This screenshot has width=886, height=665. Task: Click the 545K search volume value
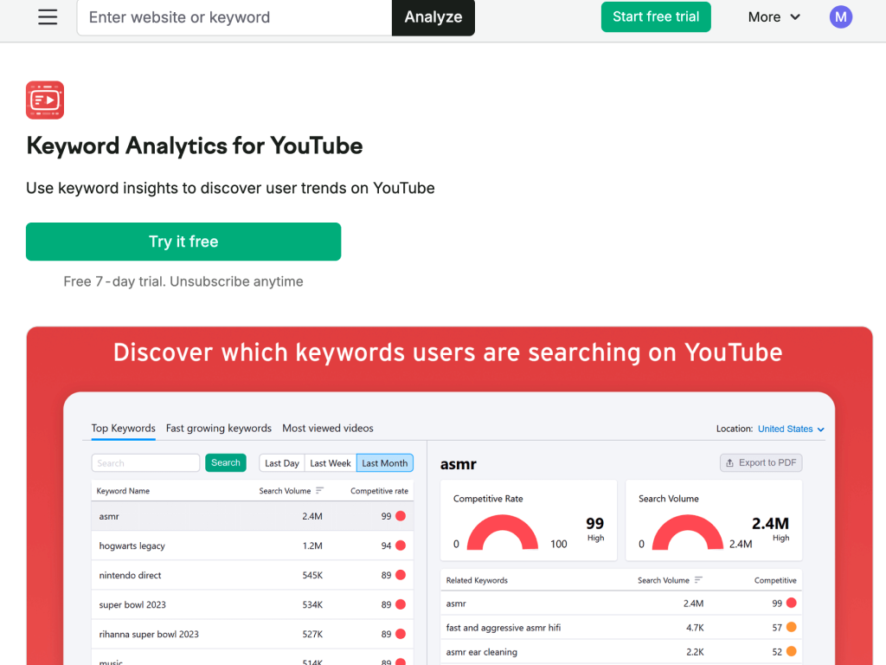(x=312, y=575)
